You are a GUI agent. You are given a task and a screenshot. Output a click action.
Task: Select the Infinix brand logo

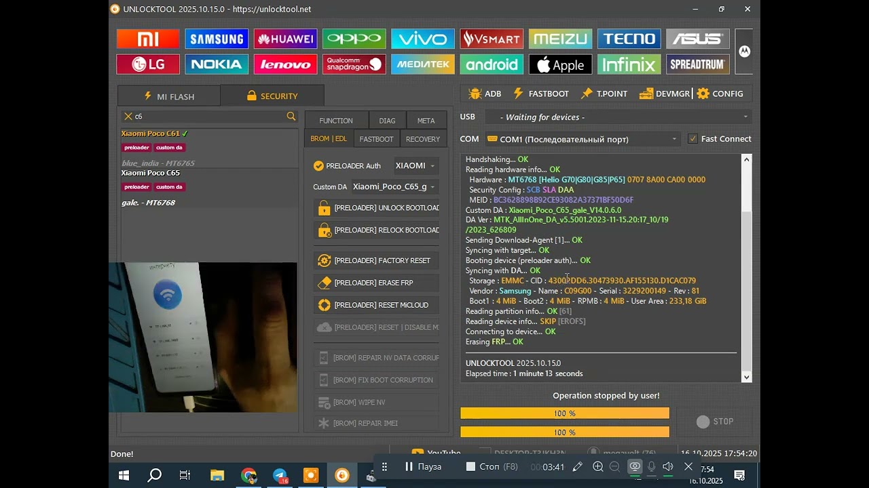click(x=629, y=64)
